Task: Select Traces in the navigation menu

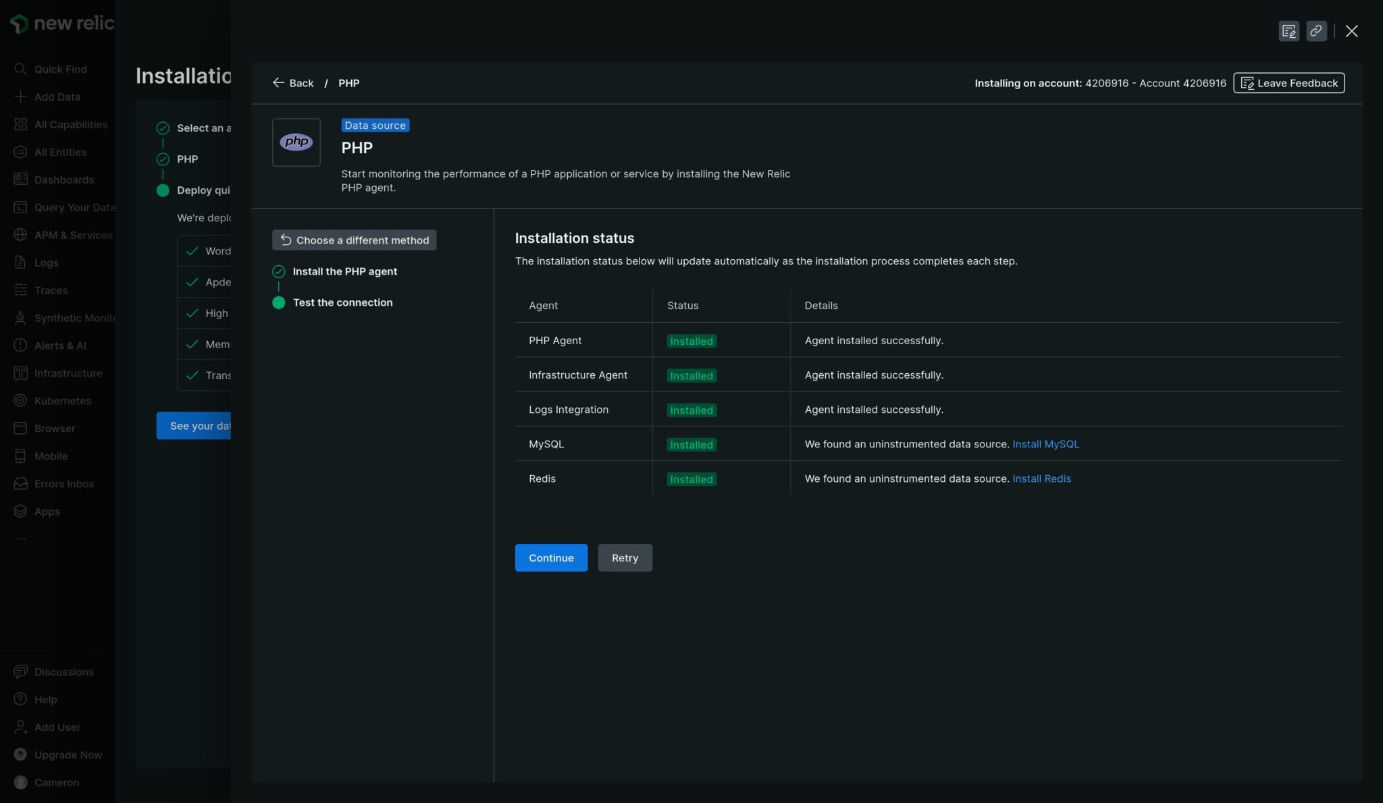Action: click(x=20, y=290)
